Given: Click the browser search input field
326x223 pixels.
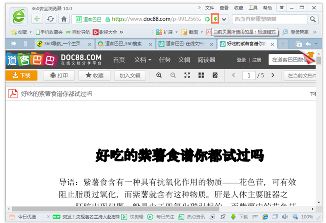Looking at the screenshot, I should point(270,19).
